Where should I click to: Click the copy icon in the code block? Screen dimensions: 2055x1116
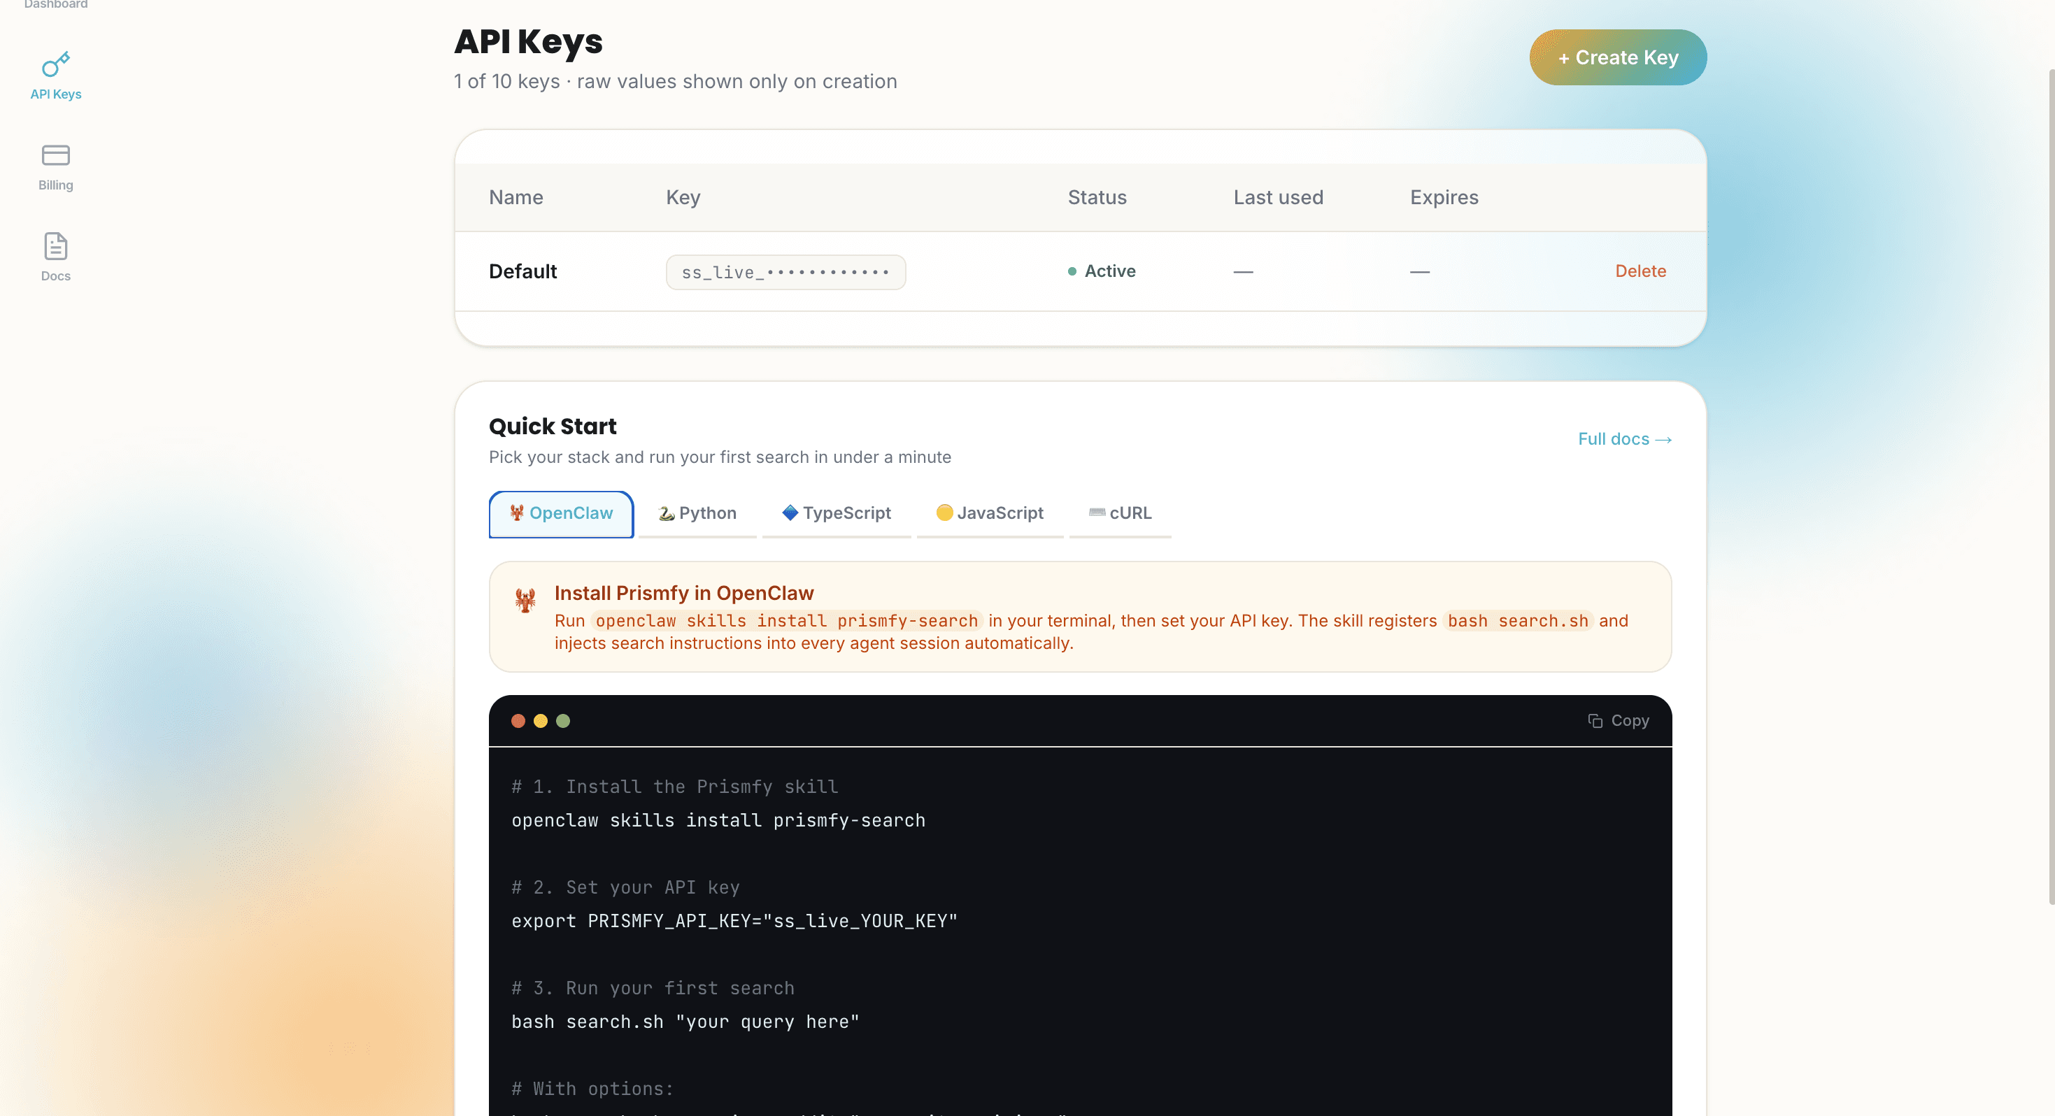pos(1595,721)
